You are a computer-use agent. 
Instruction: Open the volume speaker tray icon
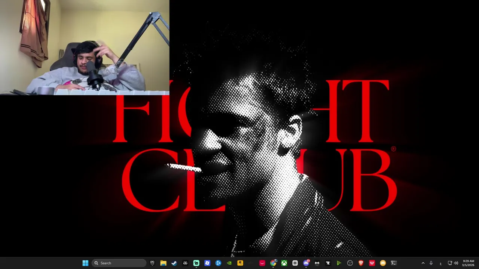tap(456, 263)
